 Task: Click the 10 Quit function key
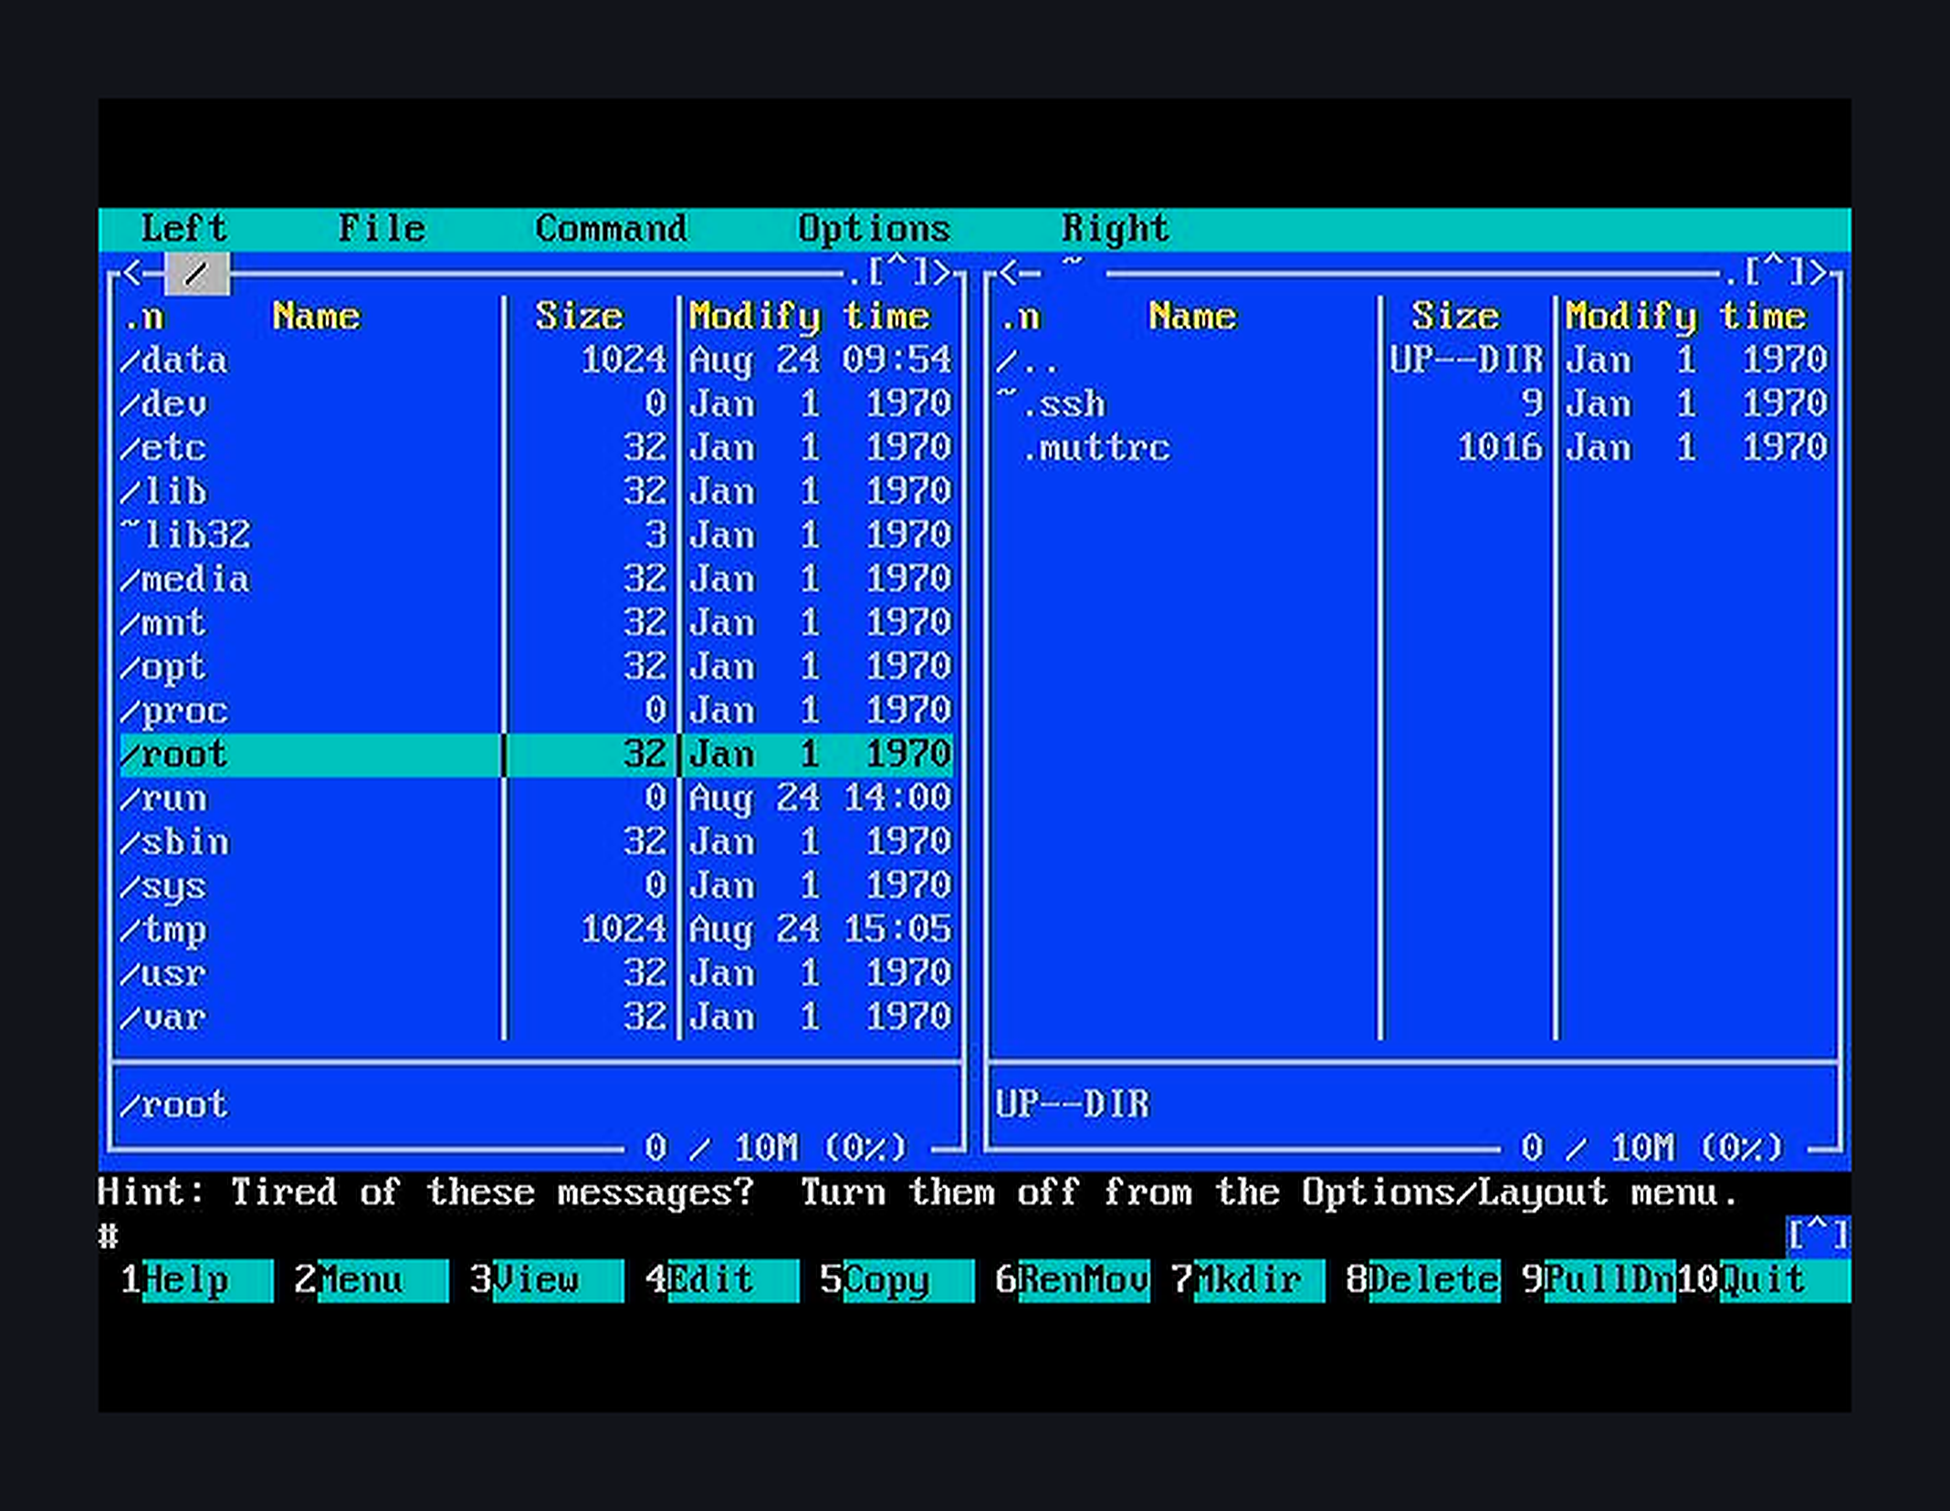[x=1764, y=1280]
